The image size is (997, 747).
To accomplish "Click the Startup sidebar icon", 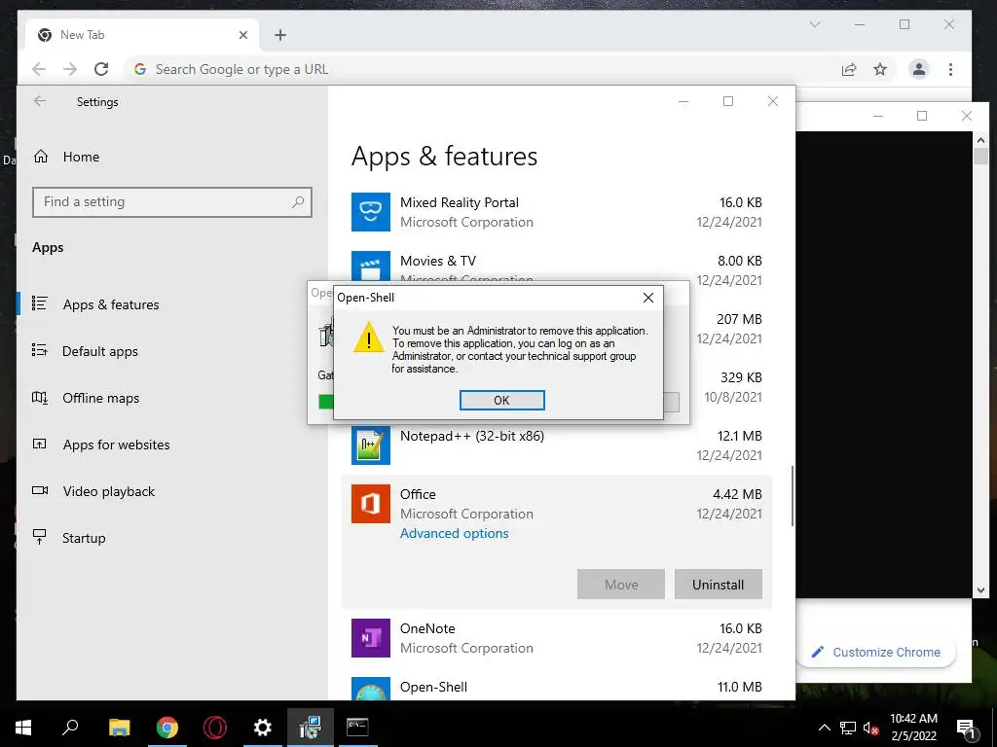I will [40, 537].
